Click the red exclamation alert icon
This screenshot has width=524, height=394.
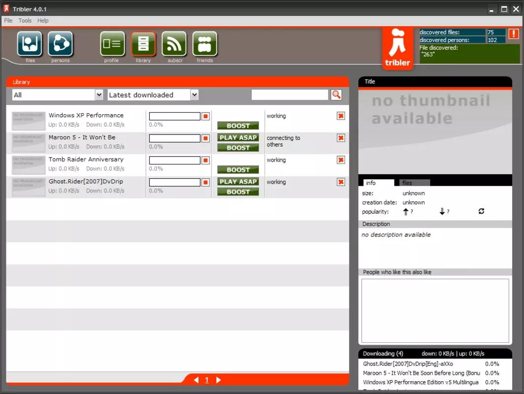[x=514, y=33]
